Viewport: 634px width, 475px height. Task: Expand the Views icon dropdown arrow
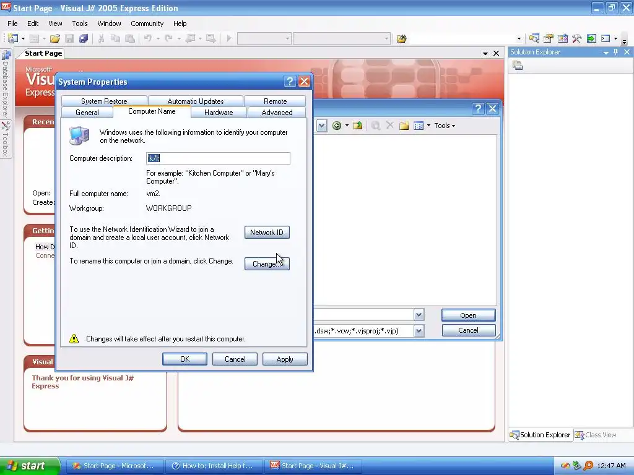[x=428, y=126]
